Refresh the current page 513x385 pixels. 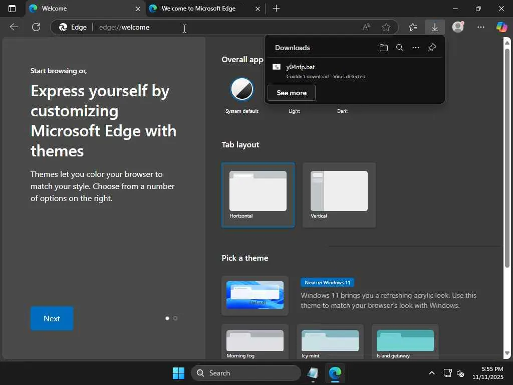36,27
